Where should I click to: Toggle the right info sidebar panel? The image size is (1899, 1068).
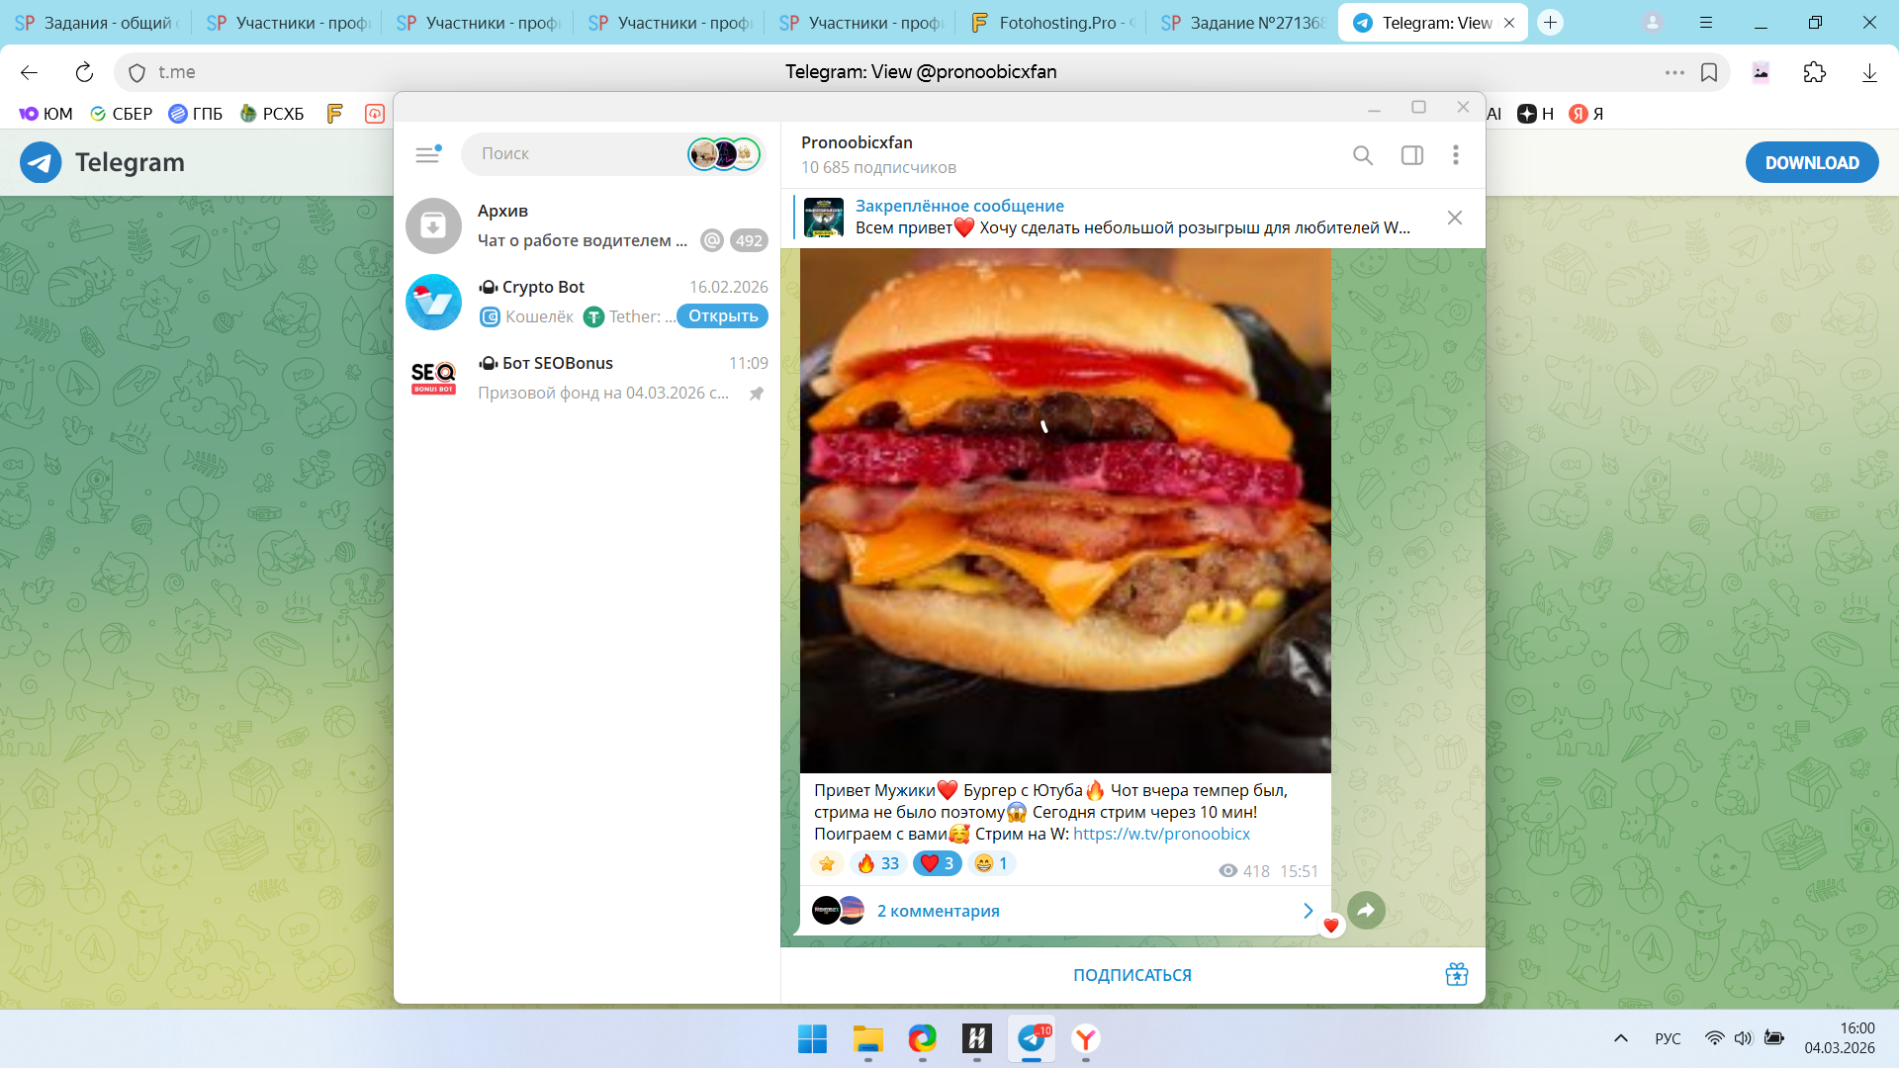1412,155
